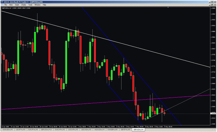Click the chart shift marker at top
217x132 pixels.
pyautogui.click(x=168, y=7)
